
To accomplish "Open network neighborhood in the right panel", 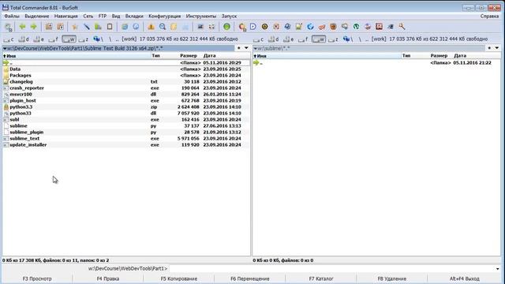I will [348, 39].
